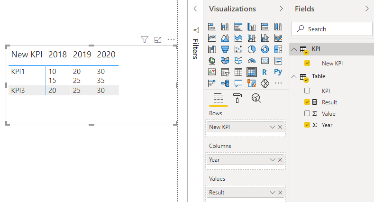
Task: Open New KPI dropdown in Rows well
Action: tap(273, 127)
